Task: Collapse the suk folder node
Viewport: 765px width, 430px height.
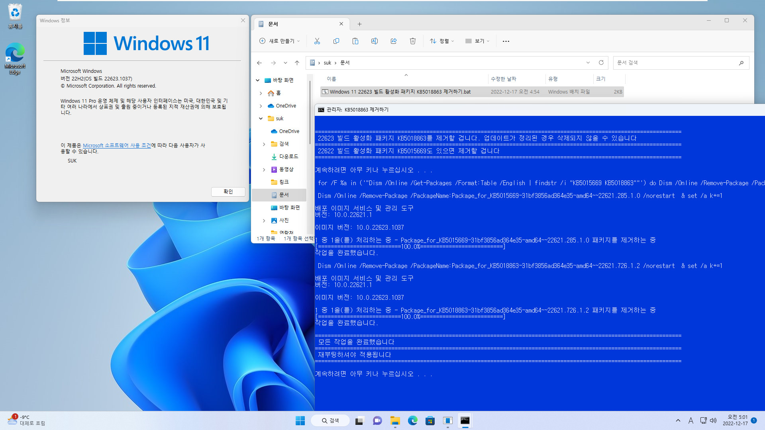Action: point(261,119)
